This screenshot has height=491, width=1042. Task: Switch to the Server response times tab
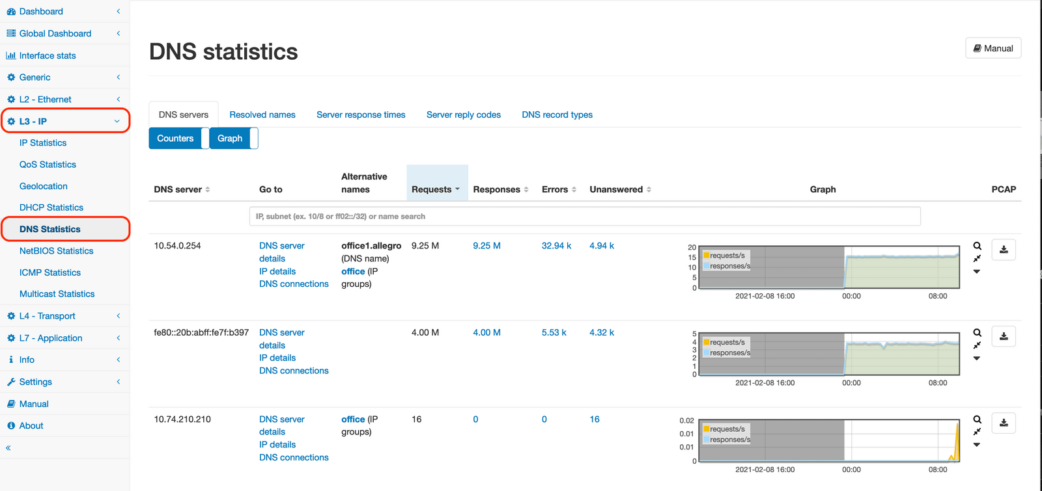click(361, 114)
